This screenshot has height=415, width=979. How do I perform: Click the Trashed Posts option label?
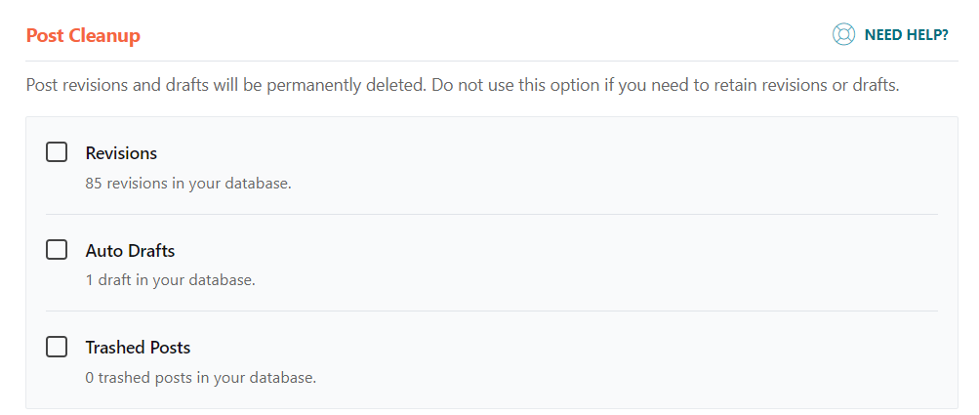point(138,348)
